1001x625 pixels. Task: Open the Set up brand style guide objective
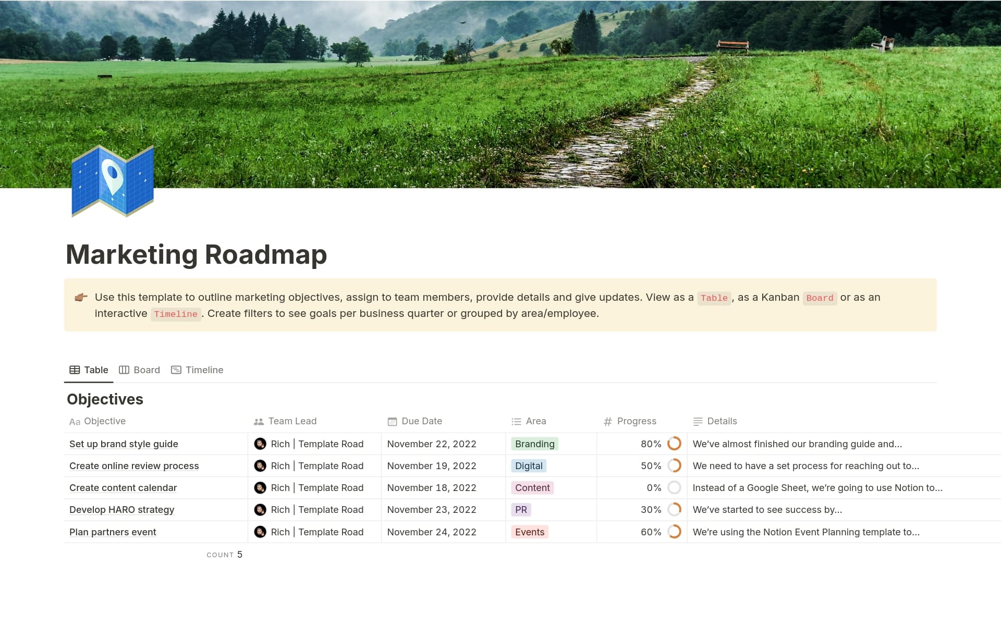[x=124, y=444]
